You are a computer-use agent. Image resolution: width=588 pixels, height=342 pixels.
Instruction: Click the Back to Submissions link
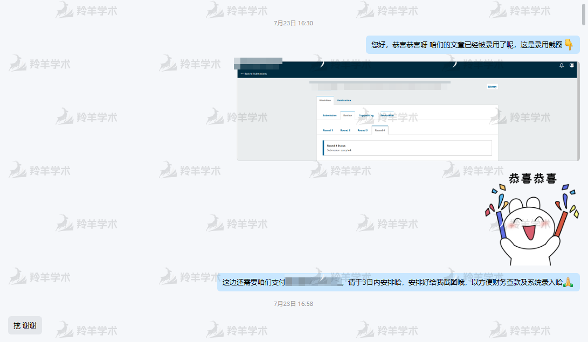click(x=254, y=74)
